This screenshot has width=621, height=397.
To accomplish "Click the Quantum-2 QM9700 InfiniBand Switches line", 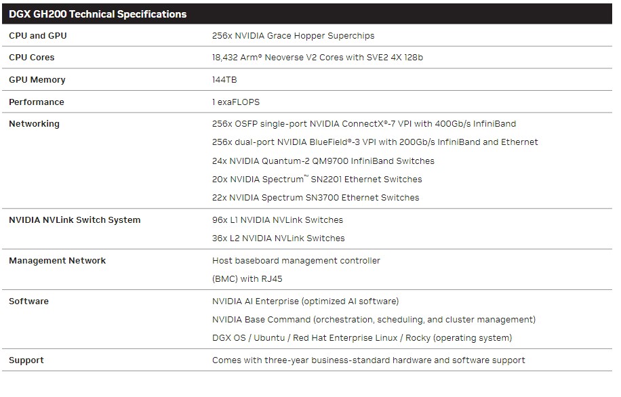I will pos(323,161).
